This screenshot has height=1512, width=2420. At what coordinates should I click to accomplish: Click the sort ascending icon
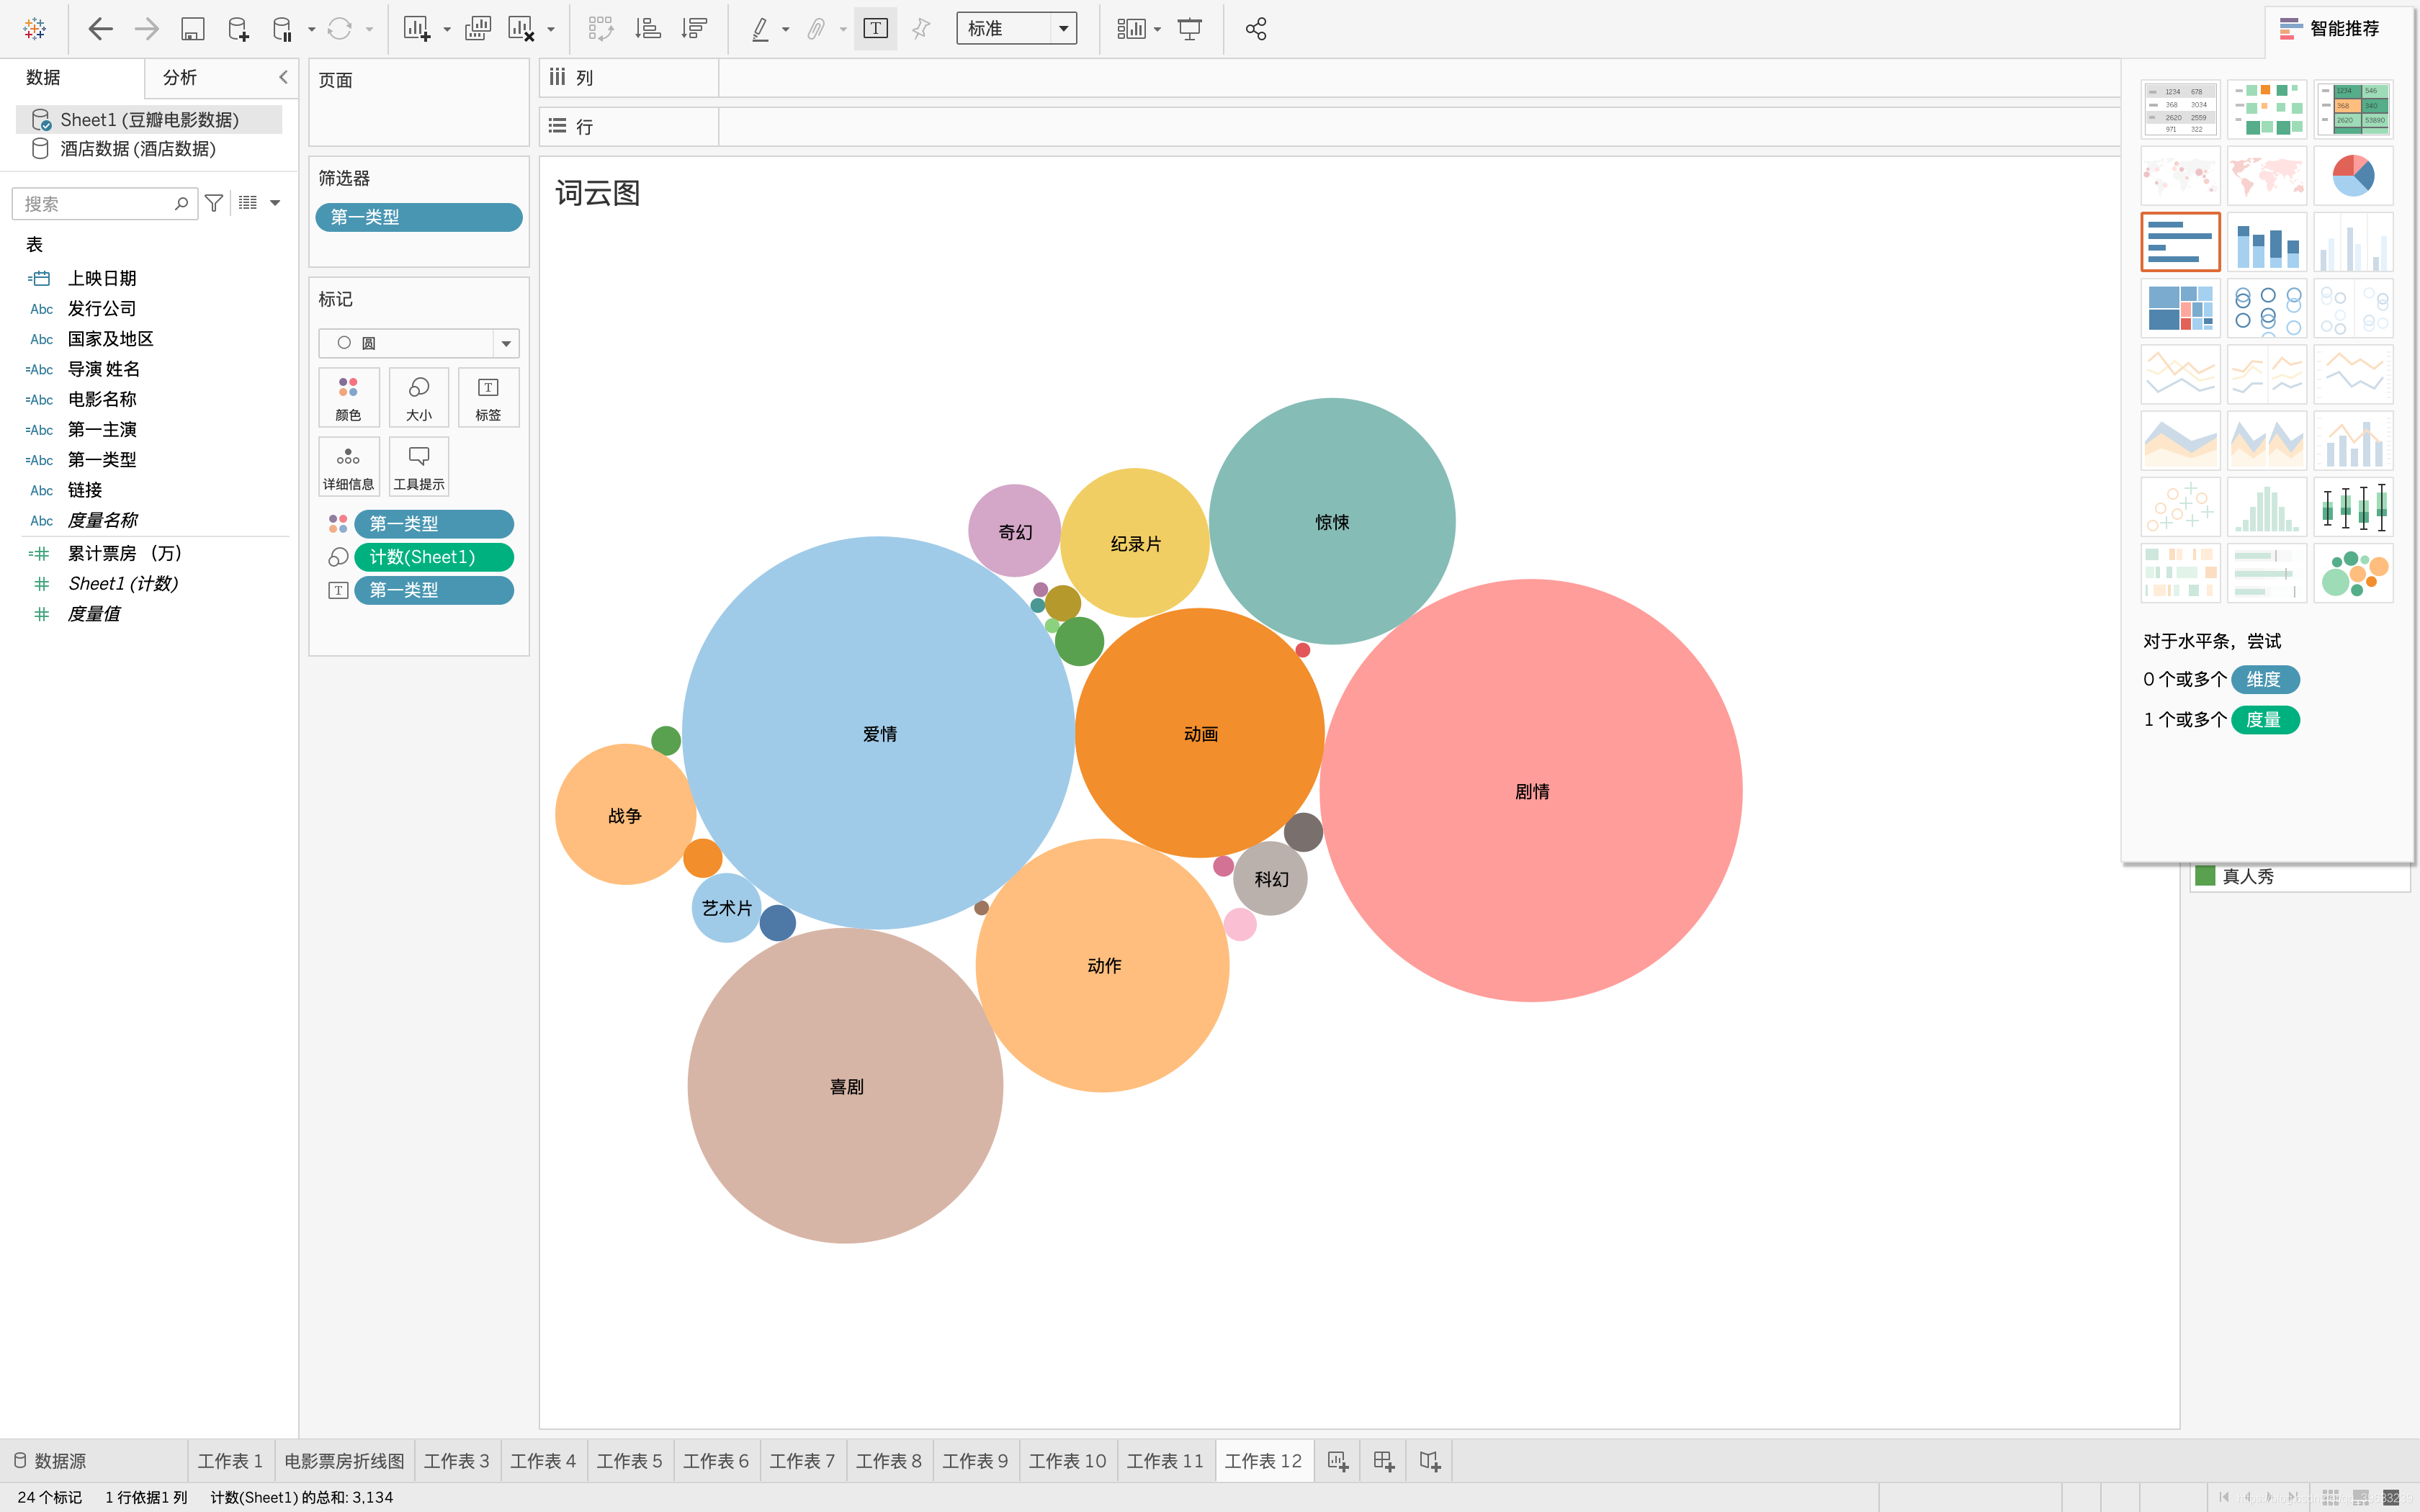pos(648,29)
